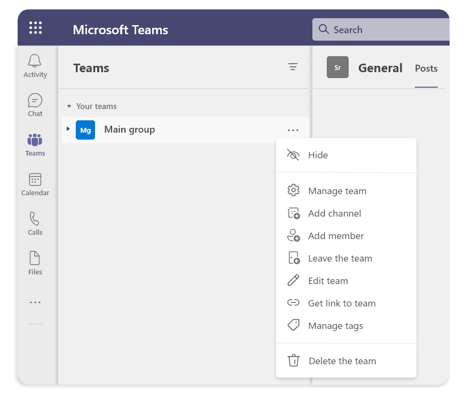Viewport: 472px width, 407px height.
Task: Show more apps ellipsis in sidebar
Action: click(x=35, y=302)
